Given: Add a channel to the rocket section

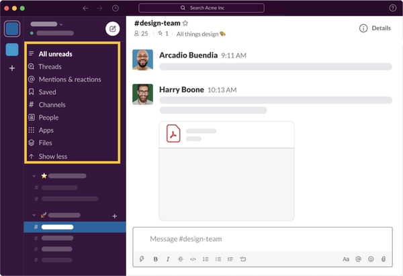Looking at the screenshot, I should 115,216.
